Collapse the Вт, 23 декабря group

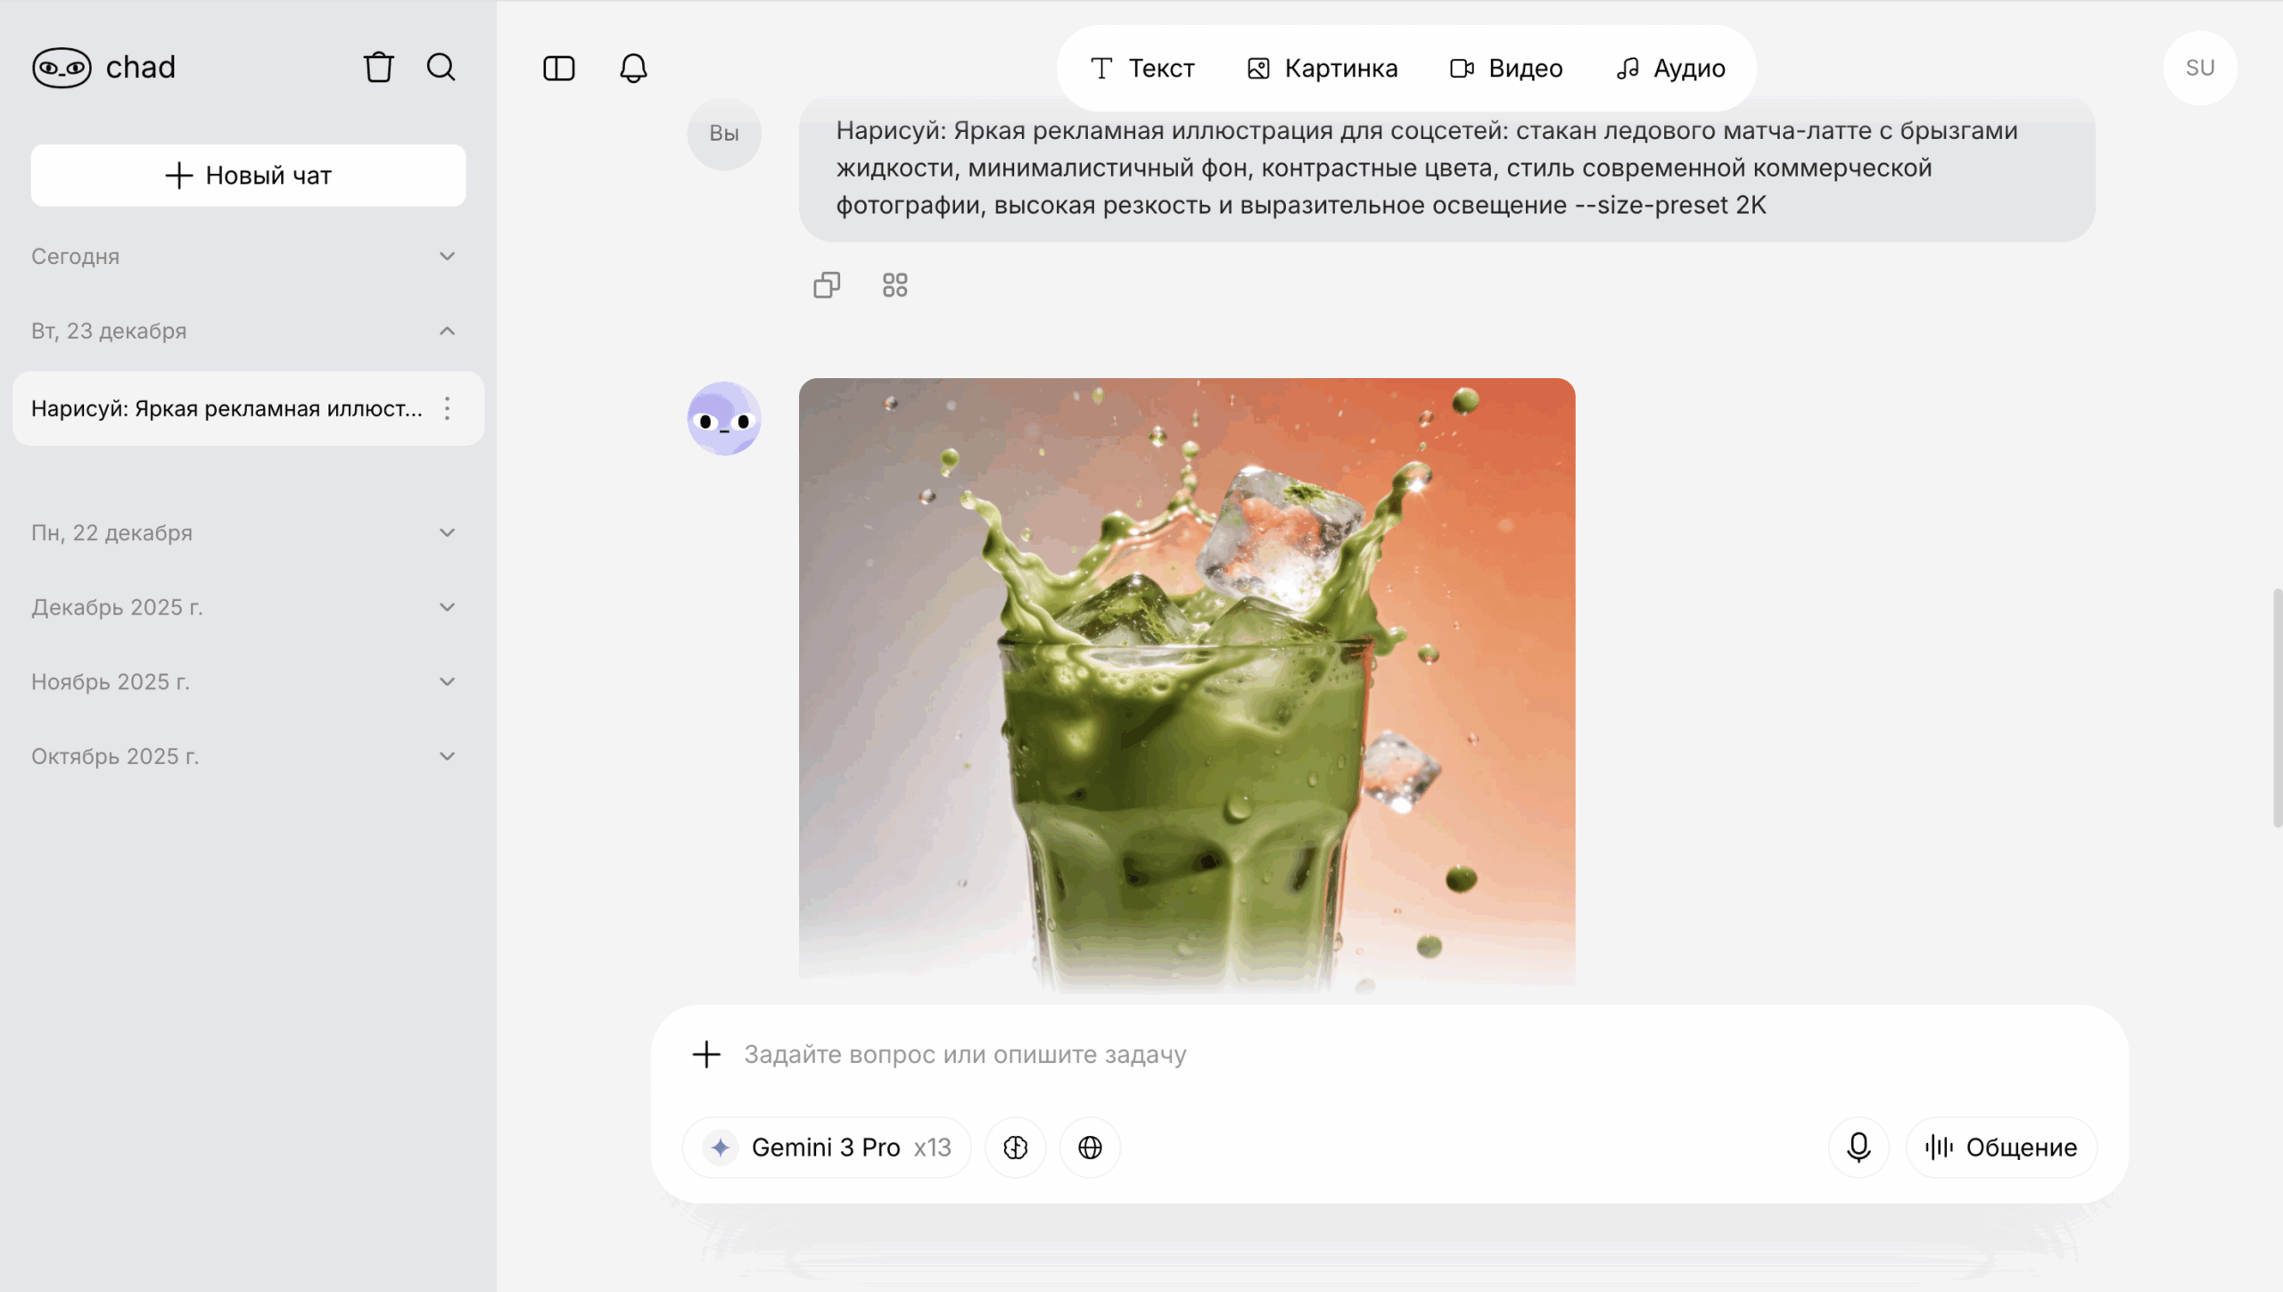tap(447, 331)
